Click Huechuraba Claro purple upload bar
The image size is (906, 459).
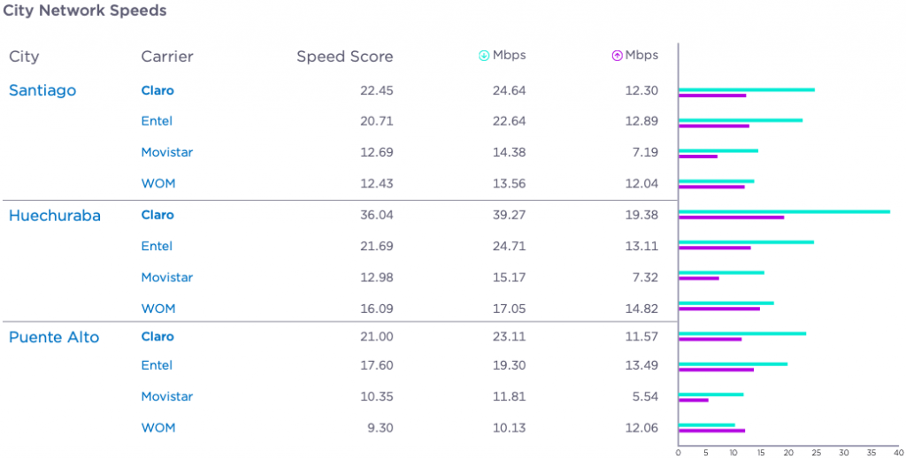tap(731, 218)
